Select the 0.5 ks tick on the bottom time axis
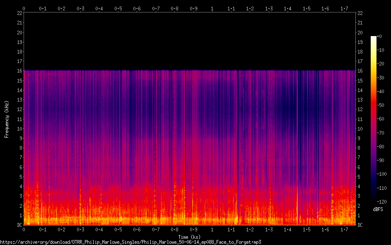This screenshot has height=245, width=391. [118, 229]
